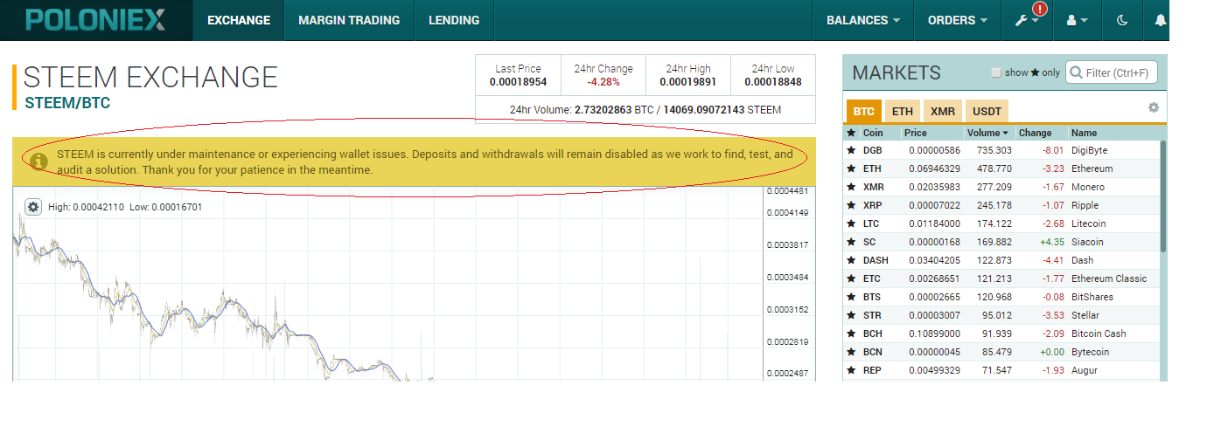The width and height of the screenshot is (1214, 440).
Task: Open the markets panel settings gear
Action: (1154, 107)
